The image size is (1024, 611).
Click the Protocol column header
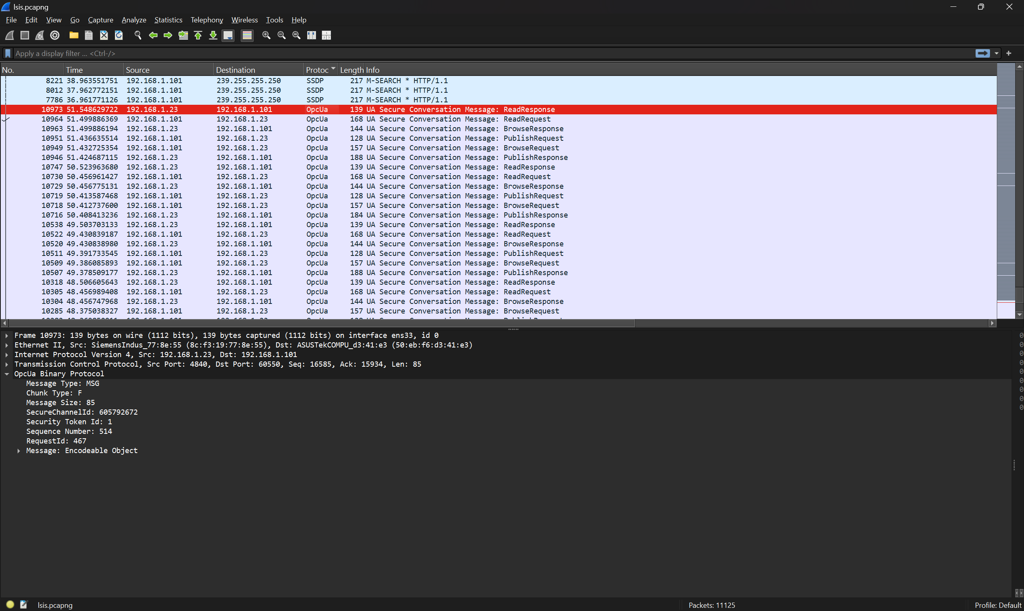pos(317,70)
